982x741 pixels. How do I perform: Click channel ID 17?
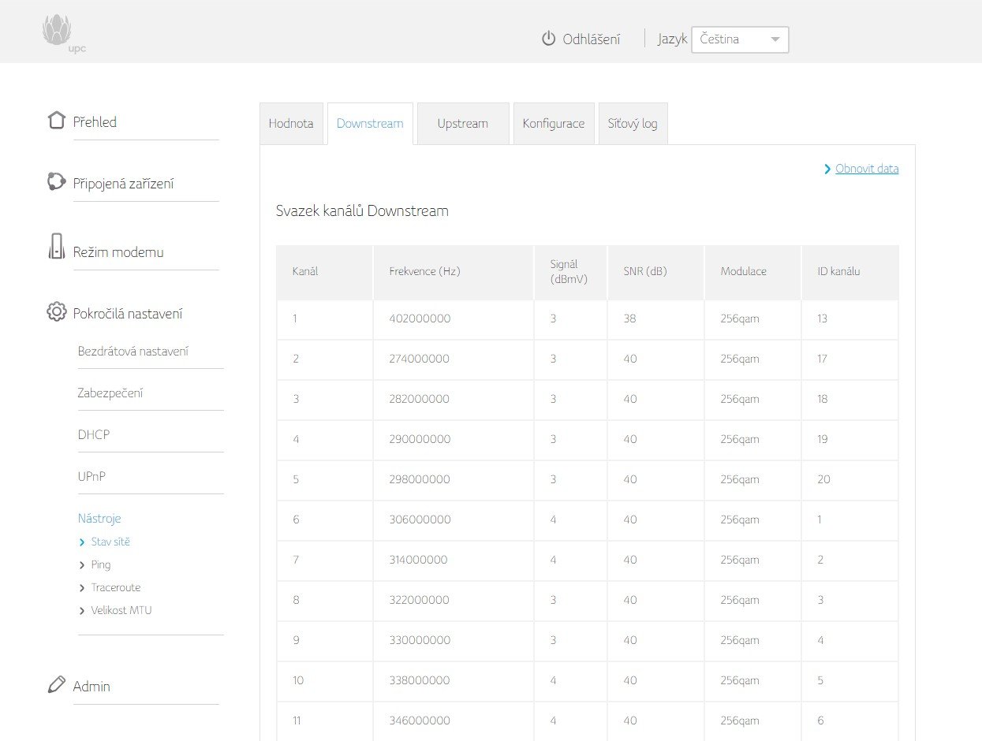pos(822,359)
